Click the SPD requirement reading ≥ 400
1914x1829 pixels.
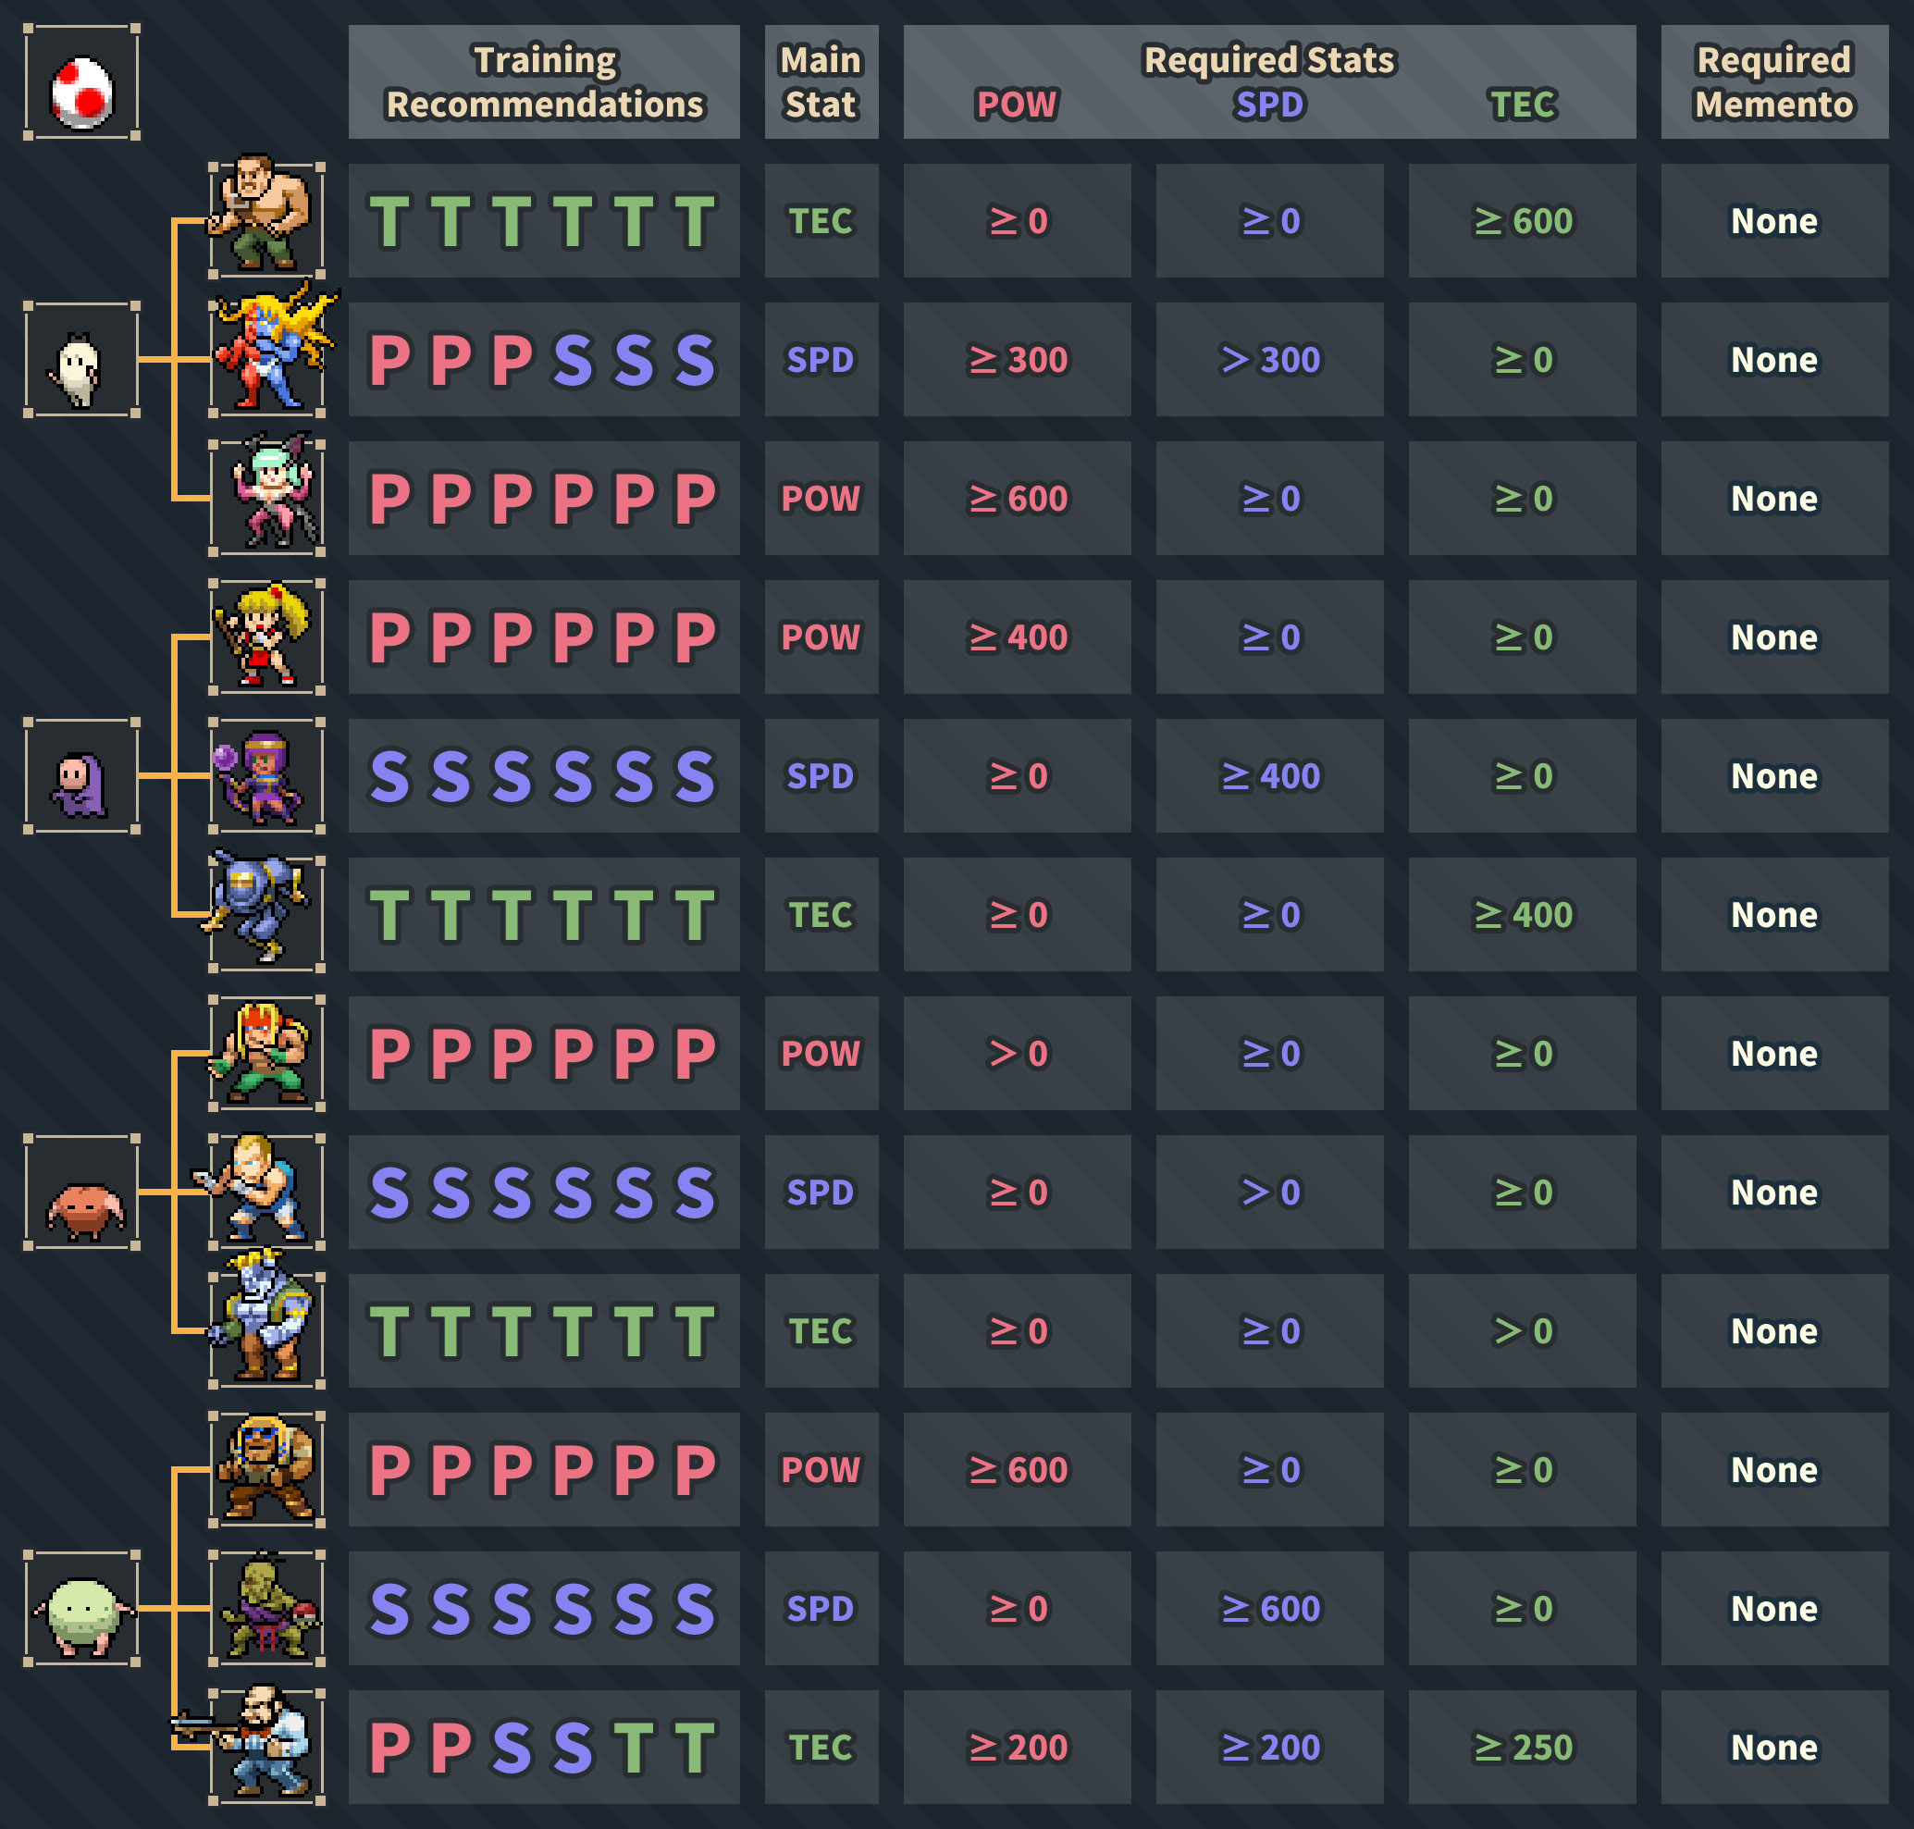[1269, 776]
